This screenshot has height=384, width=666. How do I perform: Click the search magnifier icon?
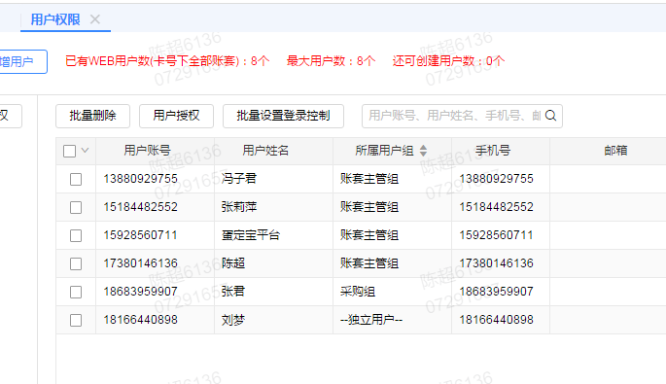[x=550, y=116]
